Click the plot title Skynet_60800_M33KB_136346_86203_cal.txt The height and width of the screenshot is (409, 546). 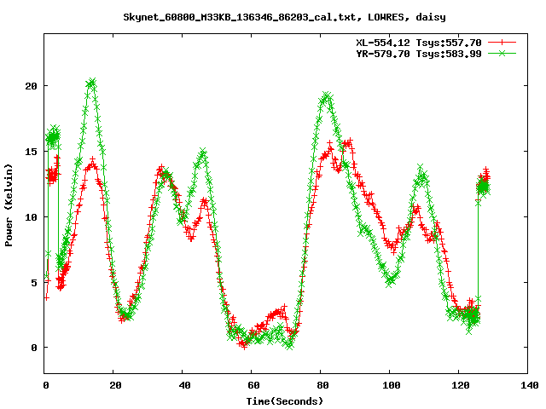pyautogui.click(x=240, y=17)
